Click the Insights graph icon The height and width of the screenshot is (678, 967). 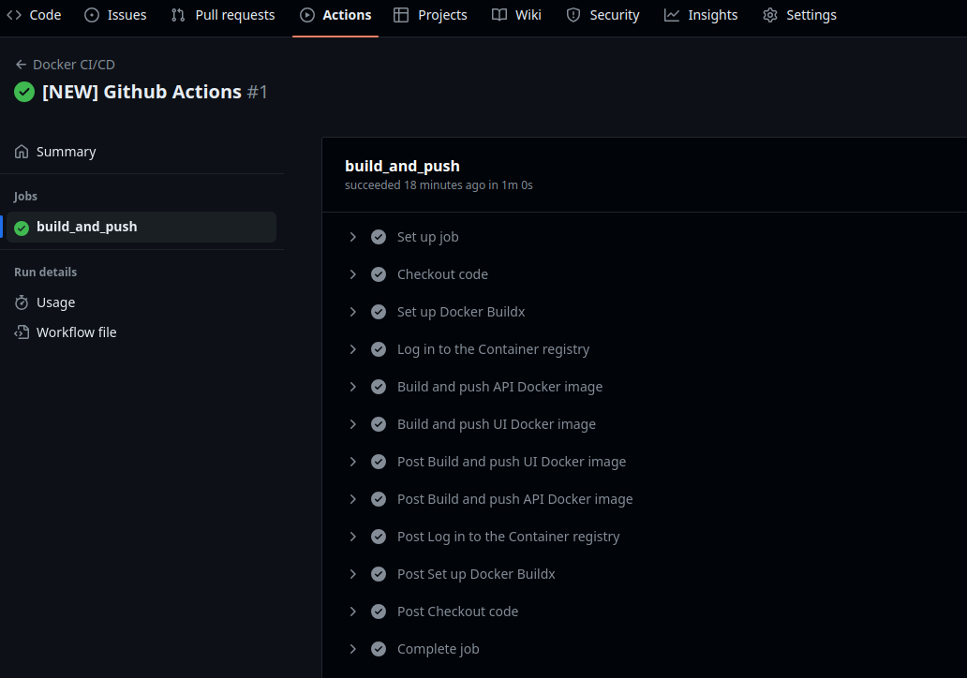pos(672,15)
